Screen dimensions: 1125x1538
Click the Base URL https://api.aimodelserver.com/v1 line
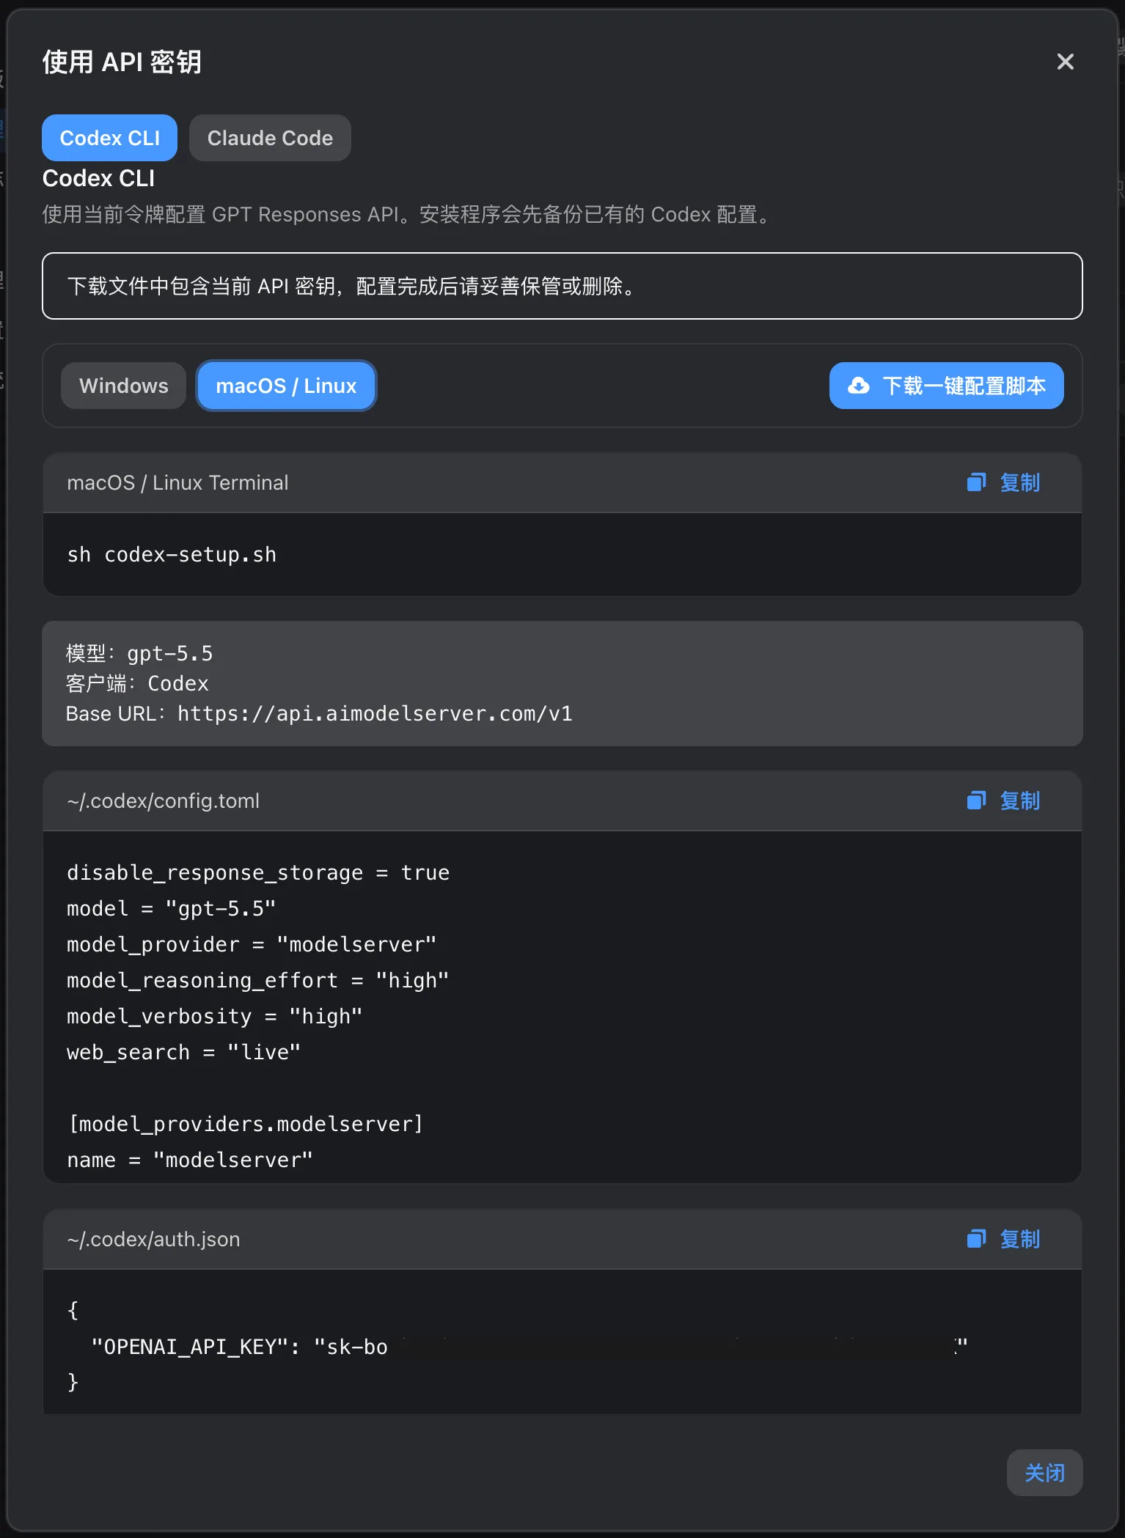click(x=319, y=714)
